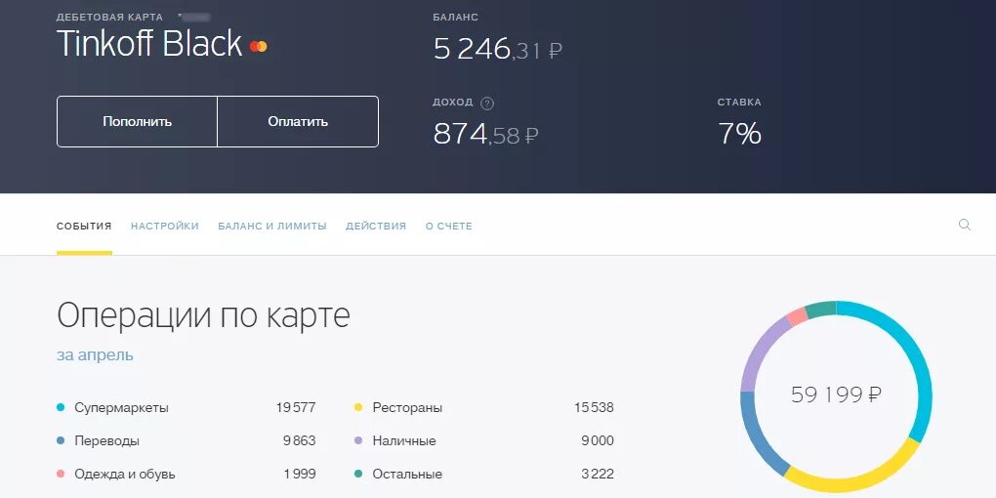Viewport: 996px width, 498px height.
Task: Open the income help question-mark icon
Action: [487, 103]
